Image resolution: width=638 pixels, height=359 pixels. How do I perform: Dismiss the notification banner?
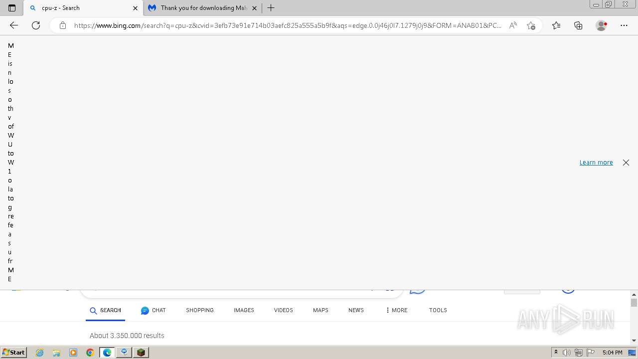[626, 163]
